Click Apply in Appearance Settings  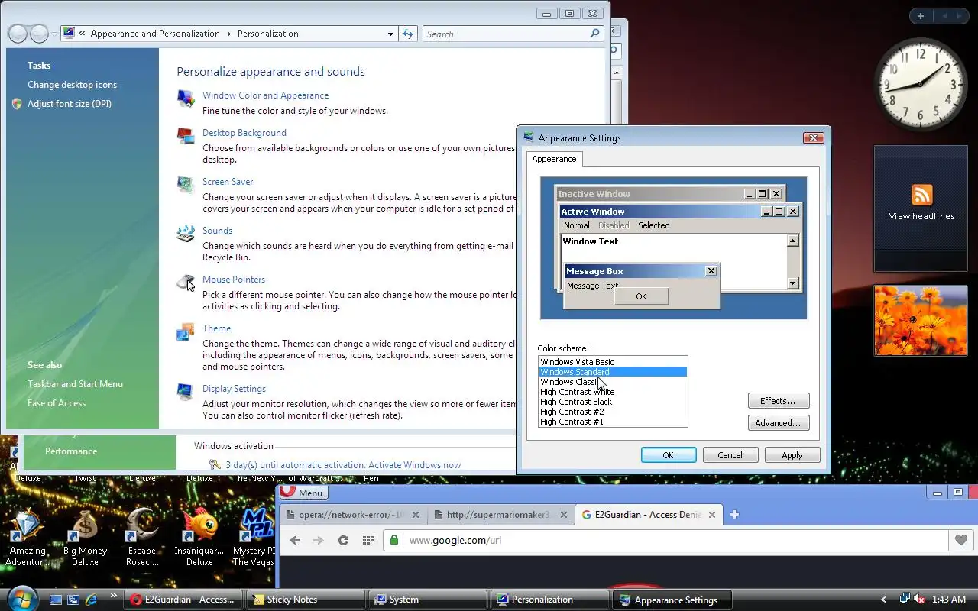792,455
